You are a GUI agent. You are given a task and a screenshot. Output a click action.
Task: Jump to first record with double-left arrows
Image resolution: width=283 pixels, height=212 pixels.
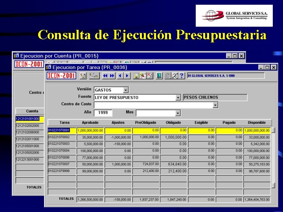point(105,76)
